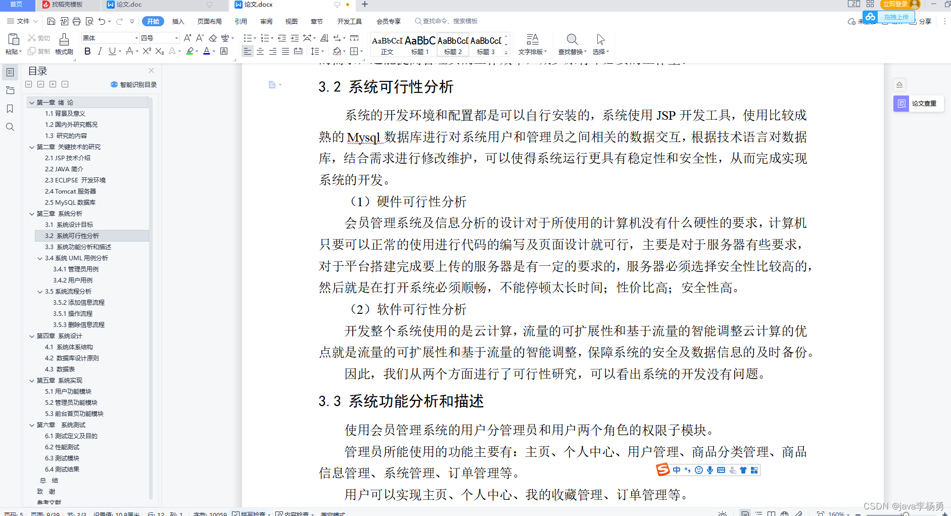This screenshot has height=516, width=951.
Task: Click the decrease indent icon
Action: coord(282,38)
